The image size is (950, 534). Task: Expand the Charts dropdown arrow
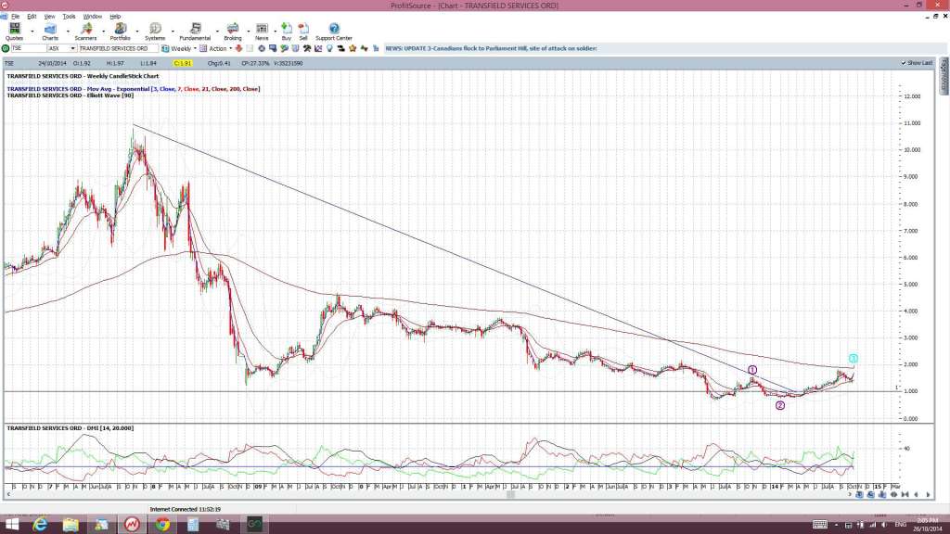coord(67,31)
